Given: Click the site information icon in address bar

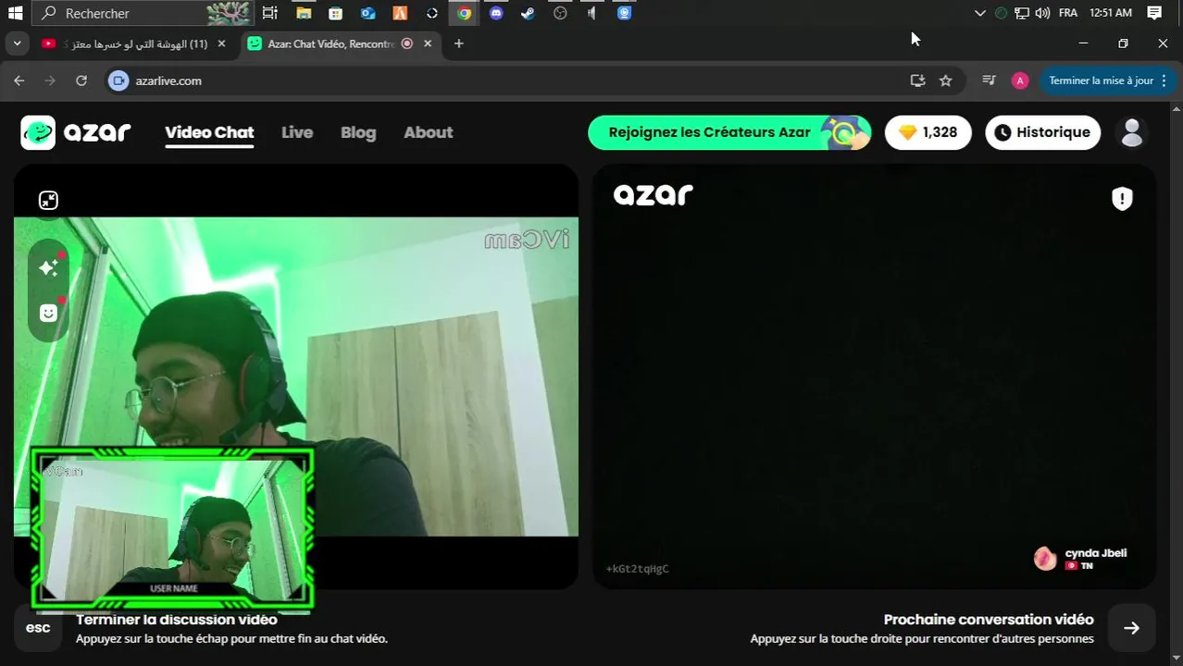Looking at the screenshot, I should (118, 80).
